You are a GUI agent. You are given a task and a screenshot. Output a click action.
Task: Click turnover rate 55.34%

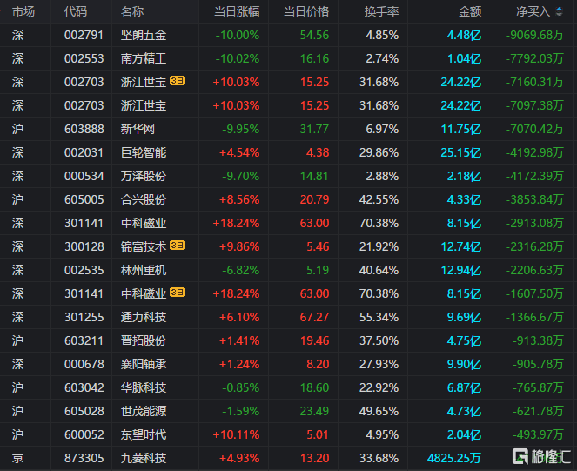pyautogui.click(x=379, y=318)
